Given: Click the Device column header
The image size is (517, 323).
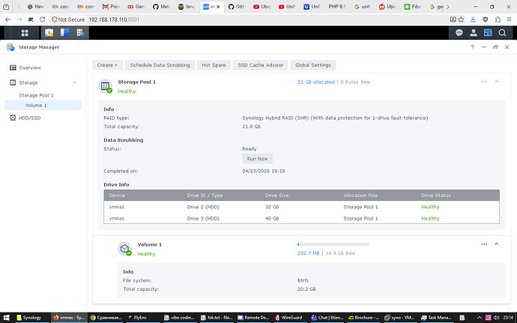Looking at the screenshot, I should (117, 196).
